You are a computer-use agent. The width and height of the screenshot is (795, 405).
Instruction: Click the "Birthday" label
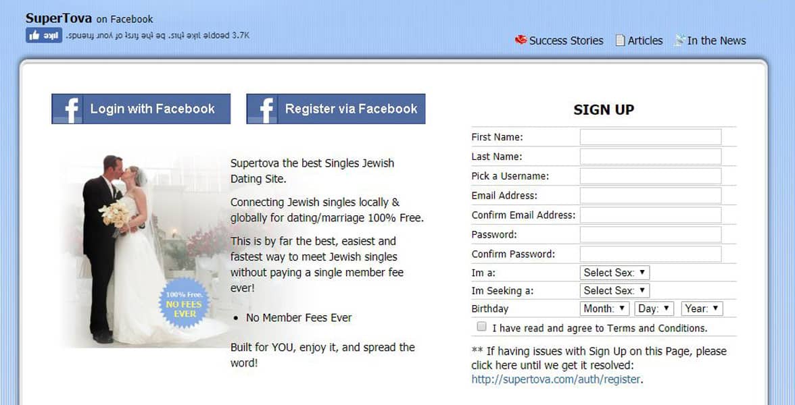pos(489,309)
